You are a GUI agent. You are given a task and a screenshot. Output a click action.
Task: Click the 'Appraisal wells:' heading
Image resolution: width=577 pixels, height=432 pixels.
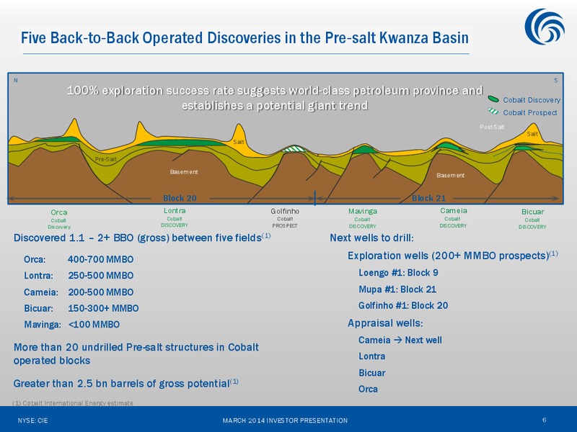[385, 323]
